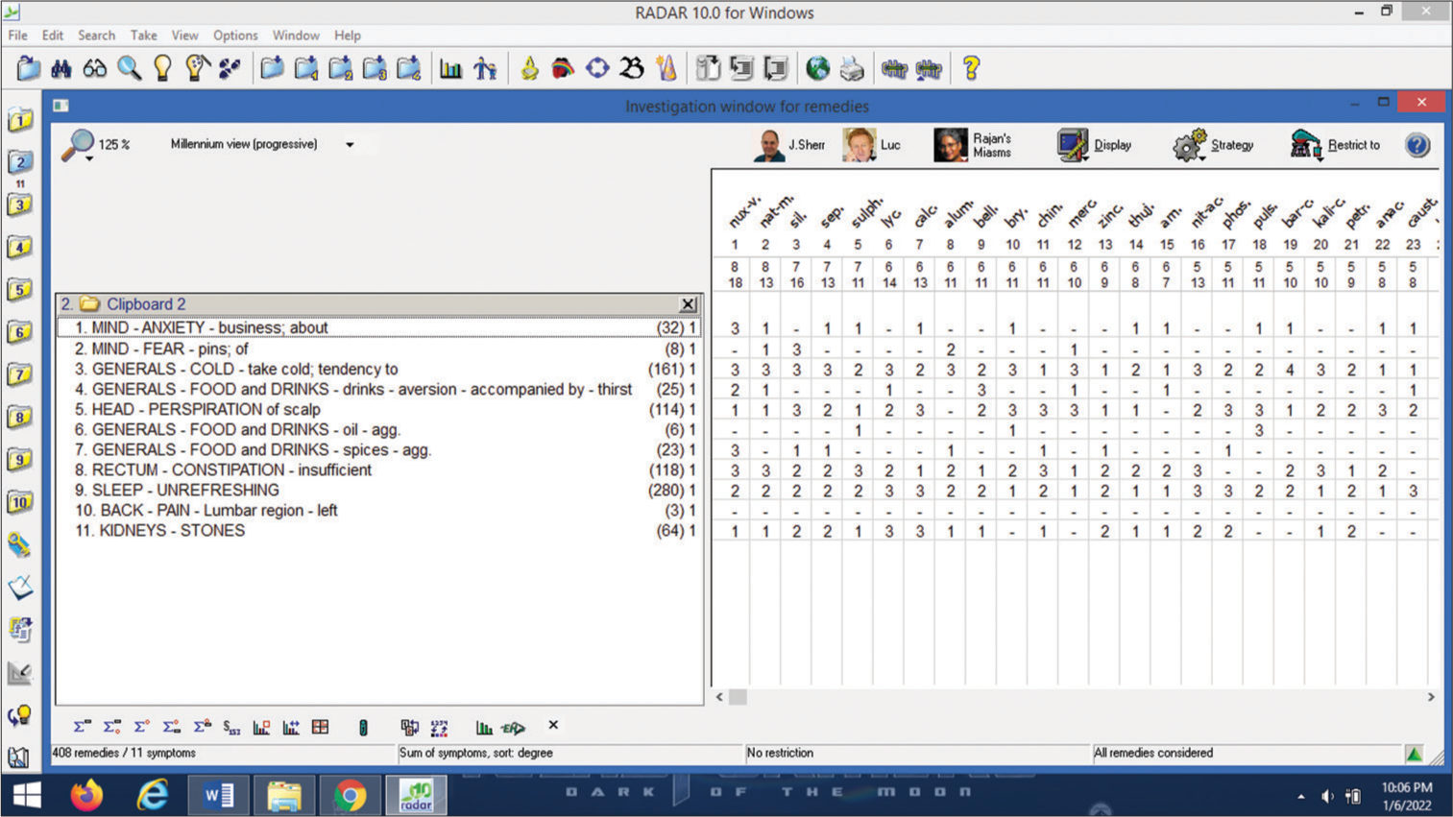Select the symptom MIND - ANXIETY - business; about

coord(379,327)
